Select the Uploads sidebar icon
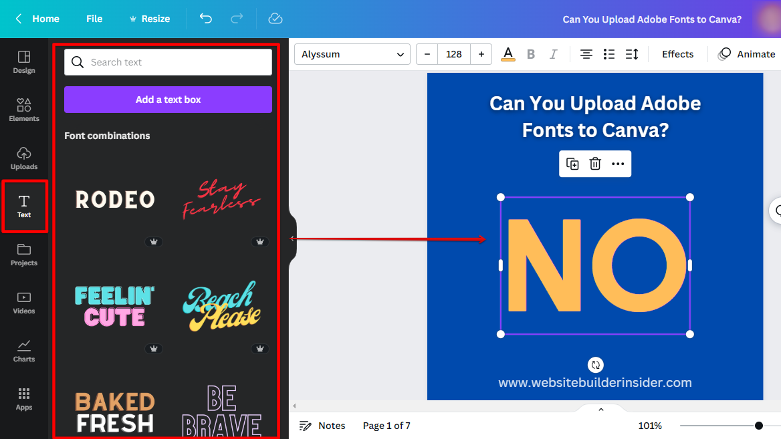The image size is (781, 439). coord(24,158)
